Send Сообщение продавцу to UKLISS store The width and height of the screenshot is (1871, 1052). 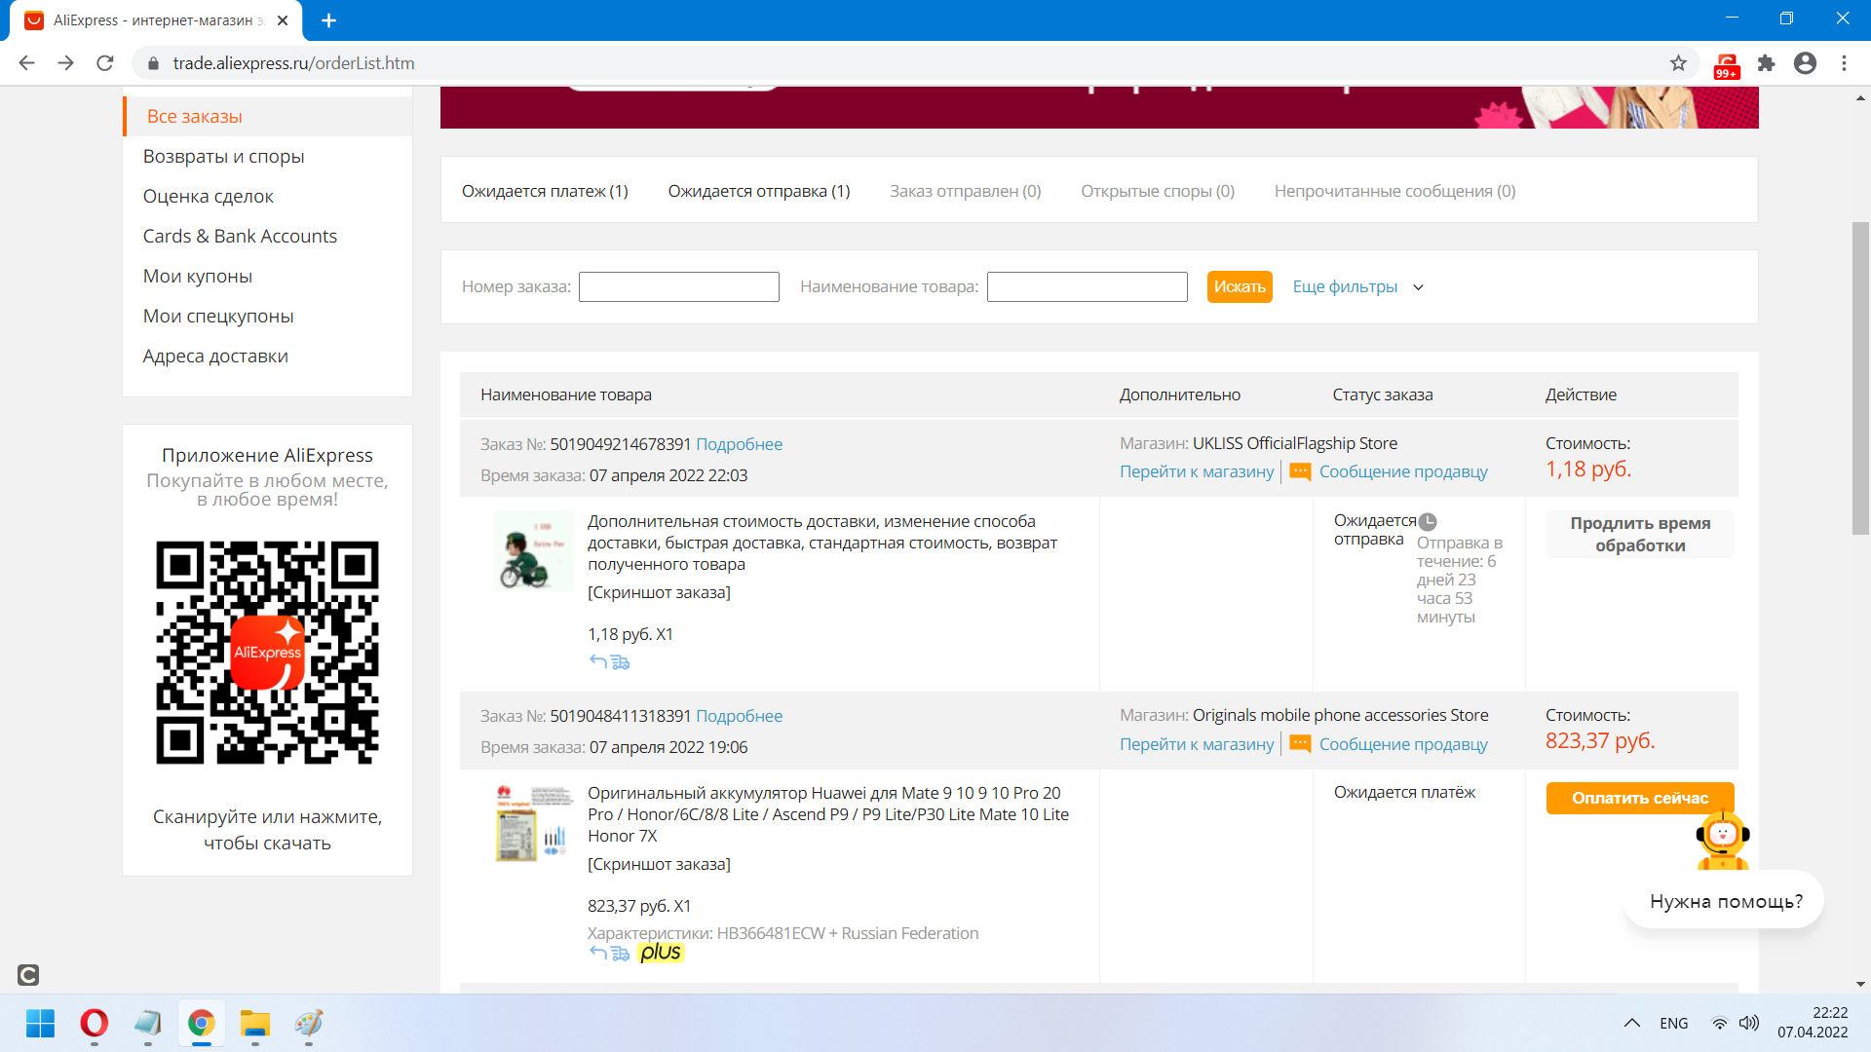click(1403, 471)
